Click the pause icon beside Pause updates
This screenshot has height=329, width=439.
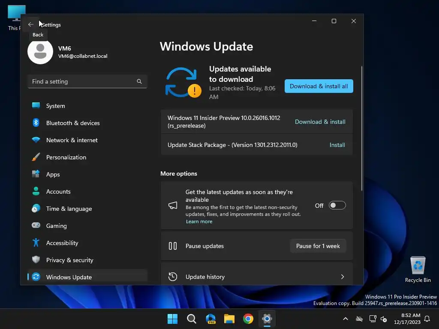pos(173,246)
